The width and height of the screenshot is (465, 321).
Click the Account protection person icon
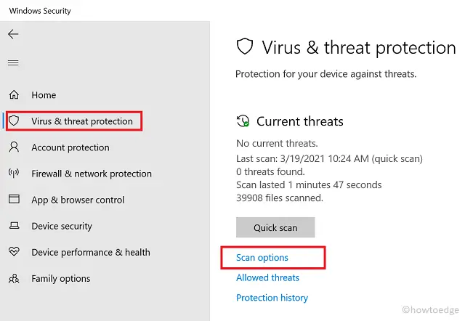14,147
